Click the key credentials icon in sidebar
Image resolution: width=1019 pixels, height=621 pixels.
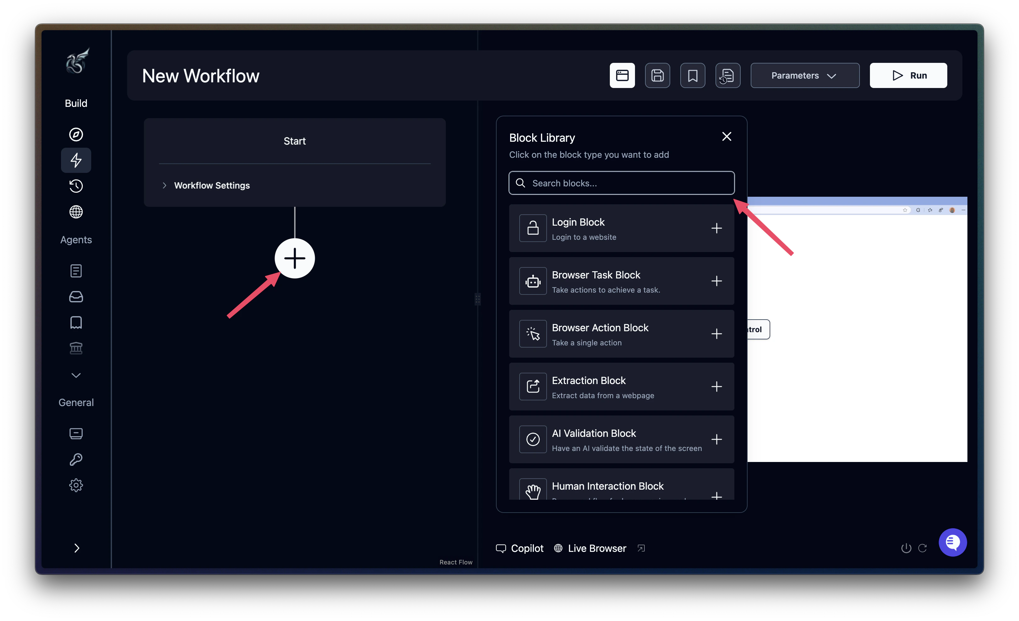pos(76,459)
